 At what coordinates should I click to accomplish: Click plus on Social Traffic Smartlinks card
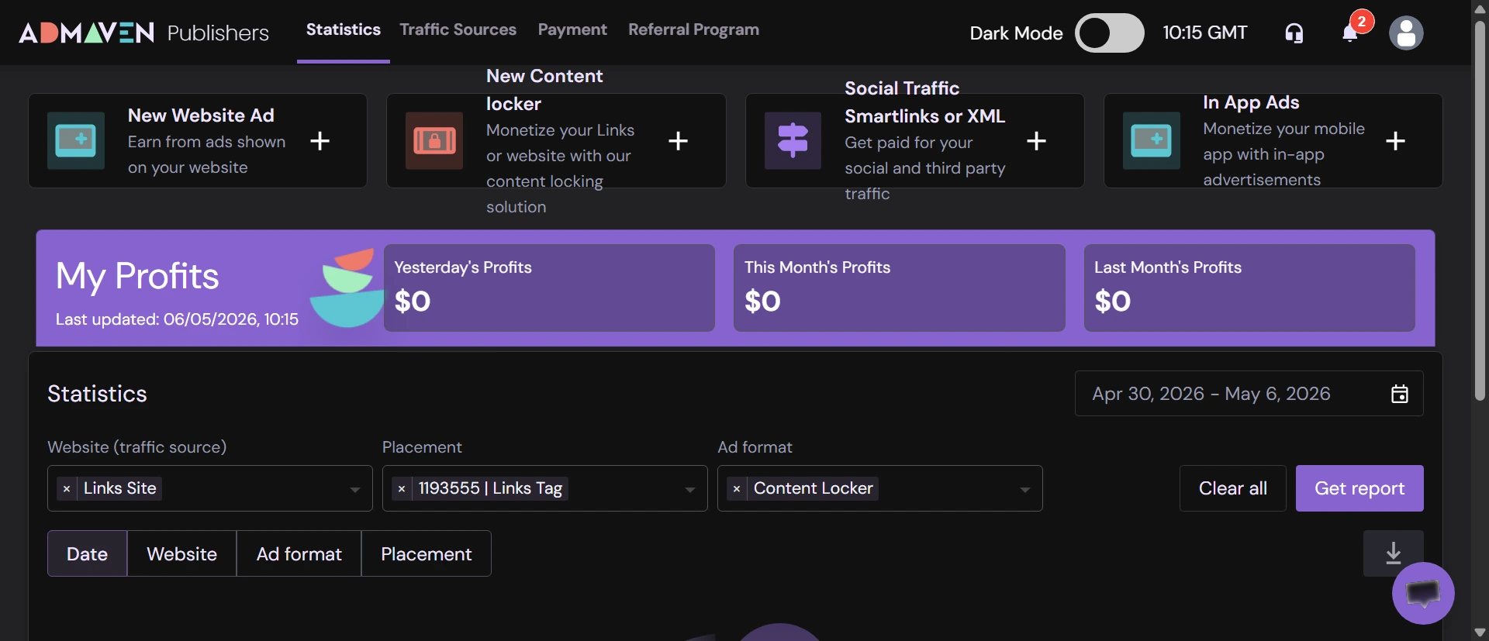point(1036,140)
